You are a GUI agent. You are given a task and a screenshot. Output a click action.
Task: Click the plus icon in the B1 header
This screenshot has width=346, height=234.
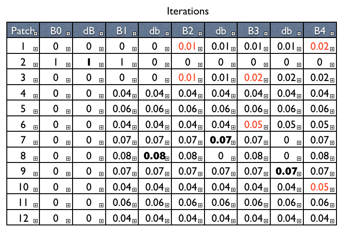(x=134, y=33)
